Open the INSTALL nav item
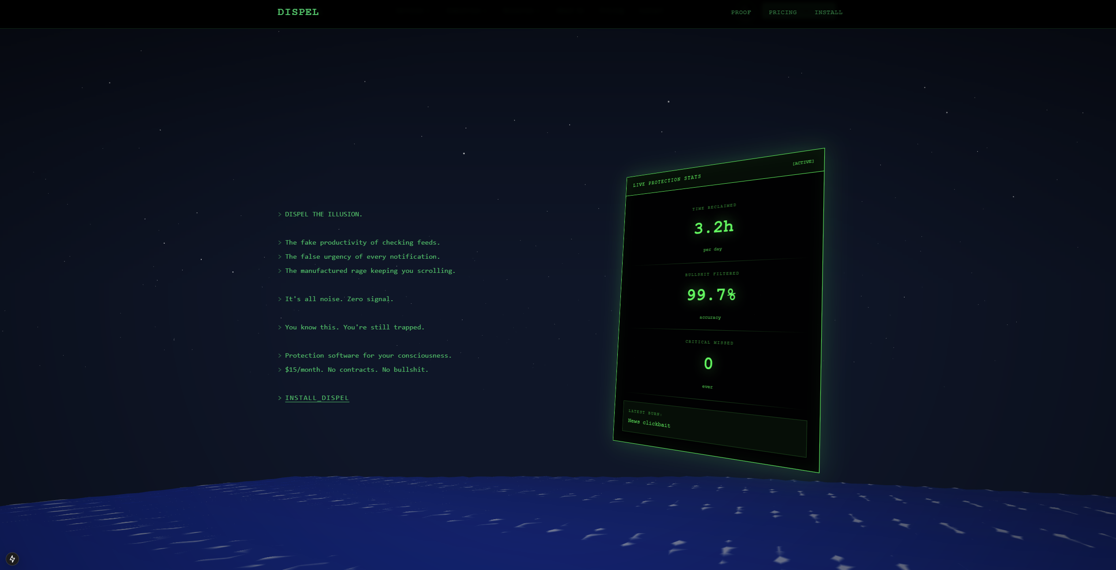Image resolution: width=1116 pixels, height=570 pixels. coord(828,12)
